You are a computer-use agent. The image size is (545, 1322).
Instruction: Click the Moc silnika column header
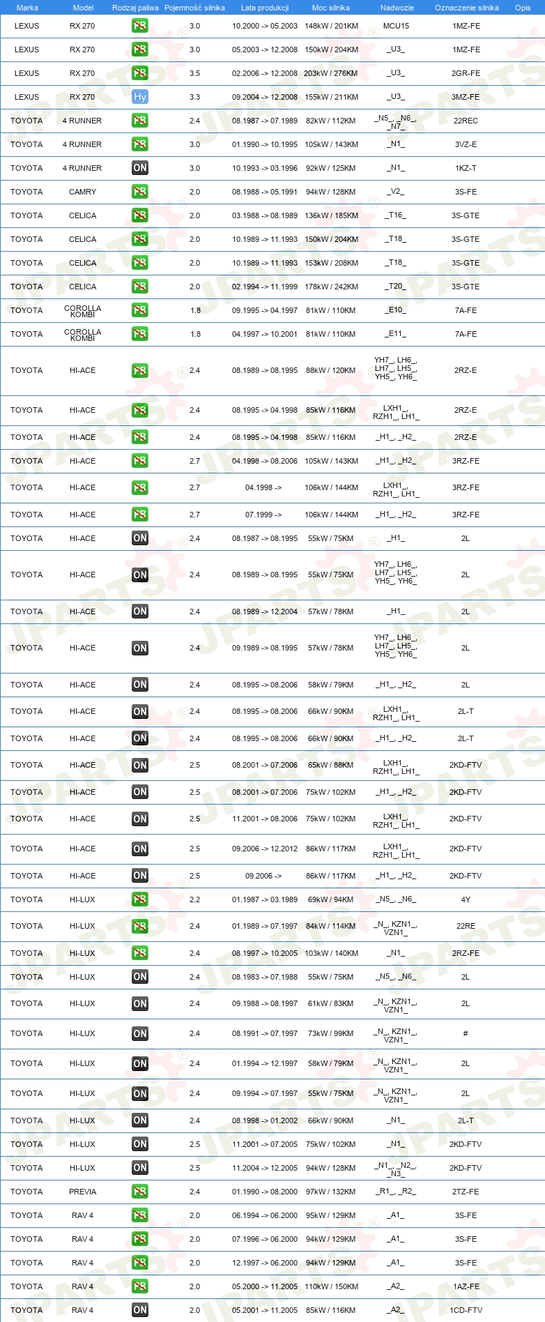click(x=331, y=8)
